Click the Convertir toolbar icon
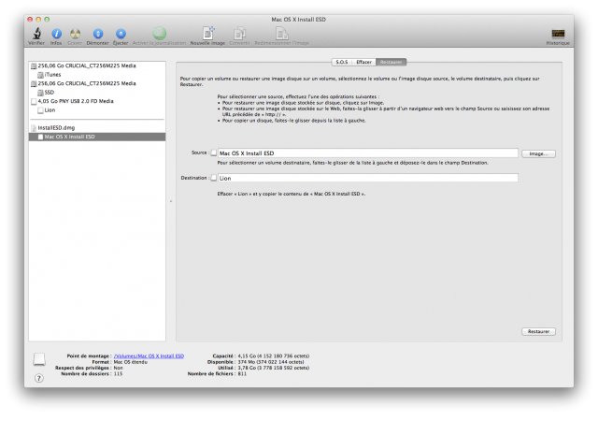 coord(239,34)
